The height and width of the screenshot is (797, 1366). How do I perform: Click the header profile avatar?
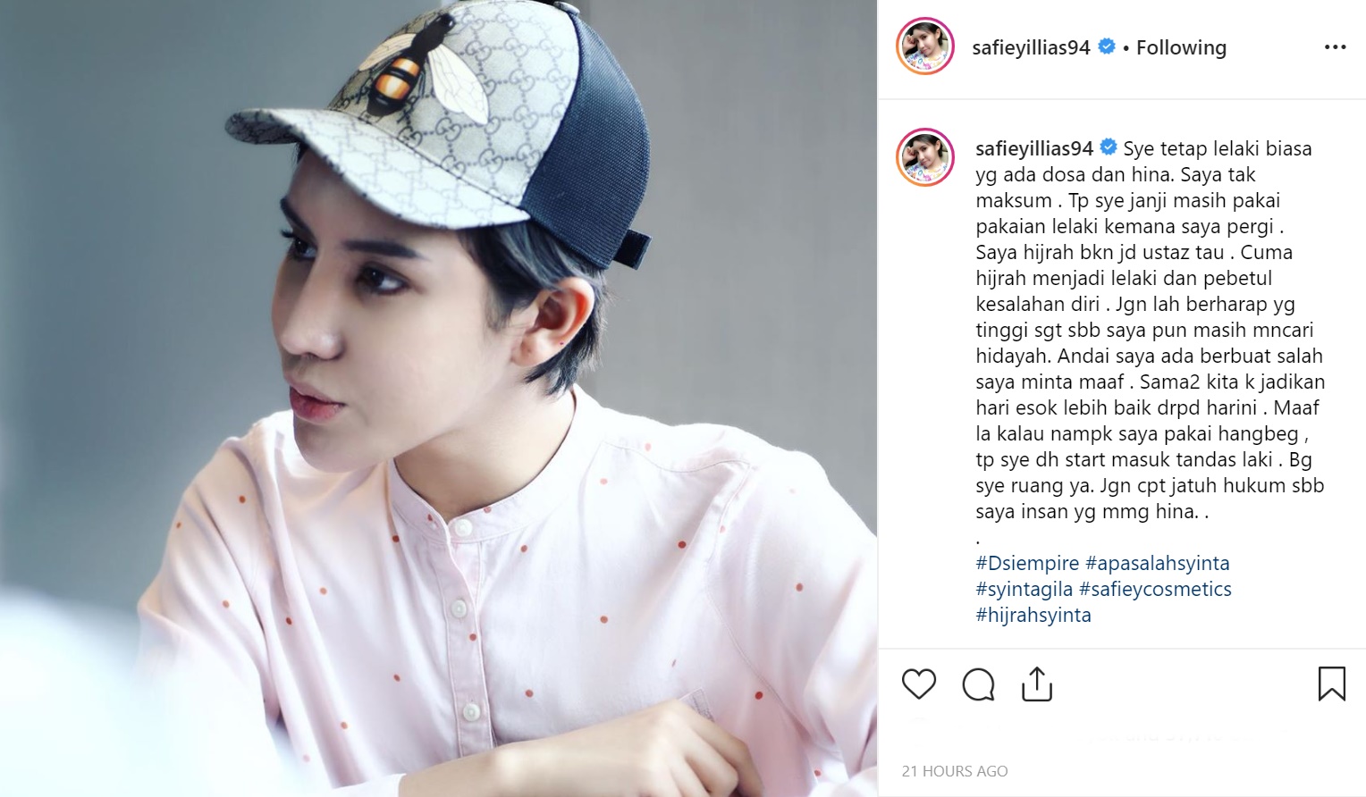[925, 46]
